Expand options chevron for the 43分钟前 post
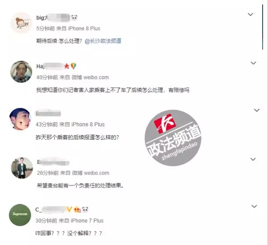Screen dimensions: 268x245 257,110
